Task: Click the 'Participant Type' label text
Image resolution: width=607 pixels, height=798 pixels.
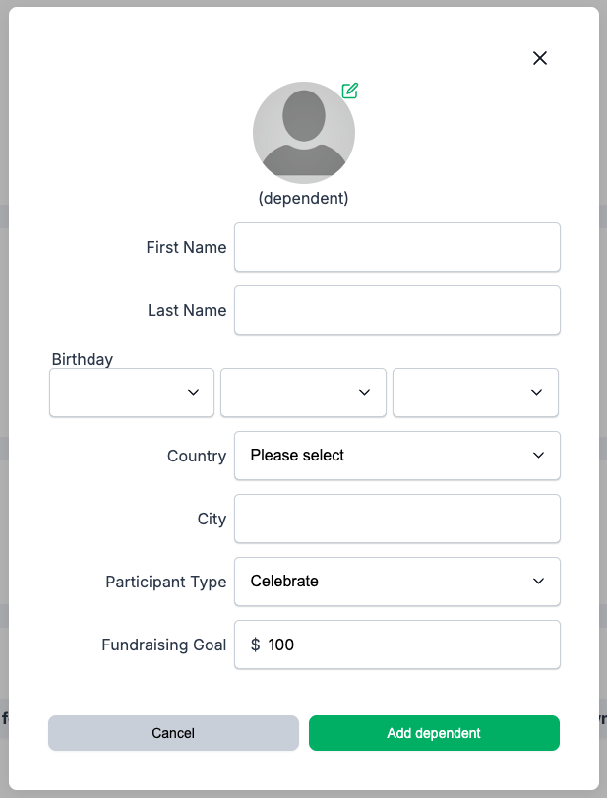Action: point(166,582)
